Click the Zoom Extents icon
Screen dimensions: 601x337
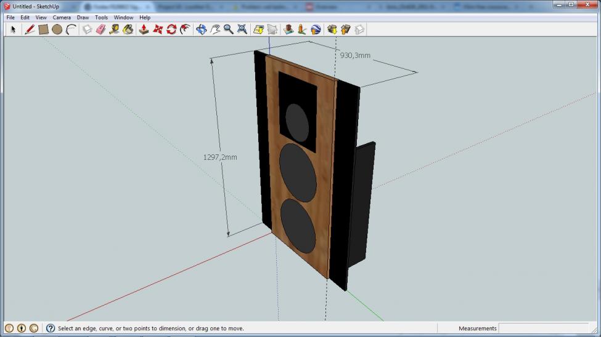[x=242, y=30]
